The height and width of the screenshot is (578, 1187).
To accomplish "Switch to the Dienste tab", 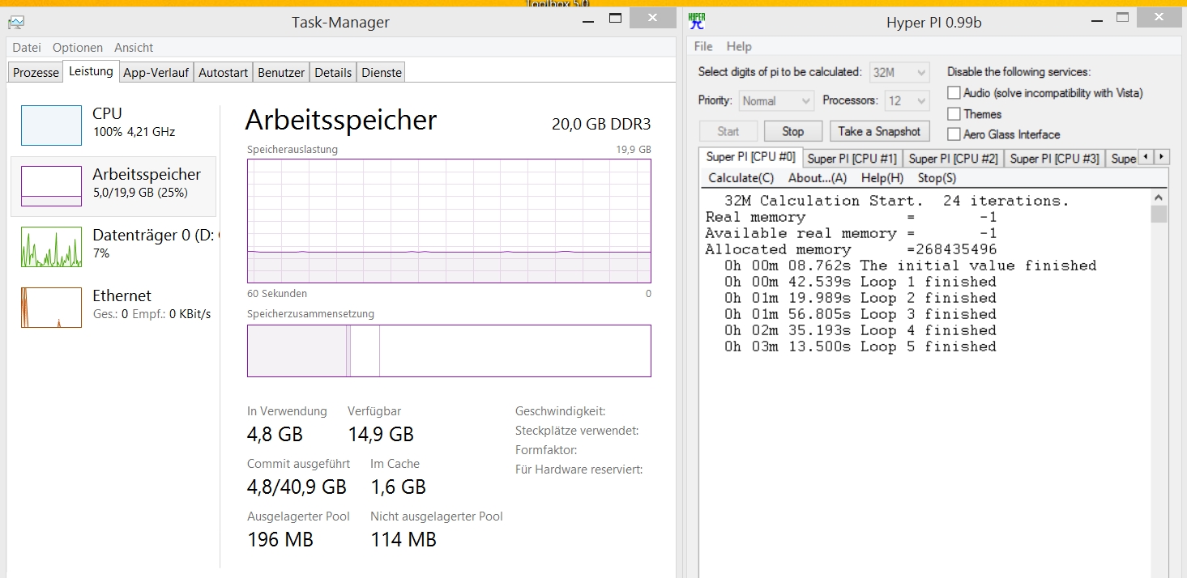I will click(382, 72).
